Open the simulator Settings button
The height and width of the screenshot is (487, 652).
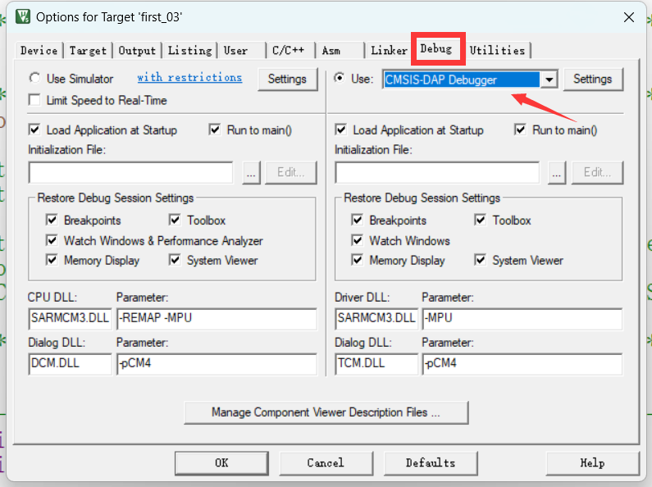(x=287, y=79)
